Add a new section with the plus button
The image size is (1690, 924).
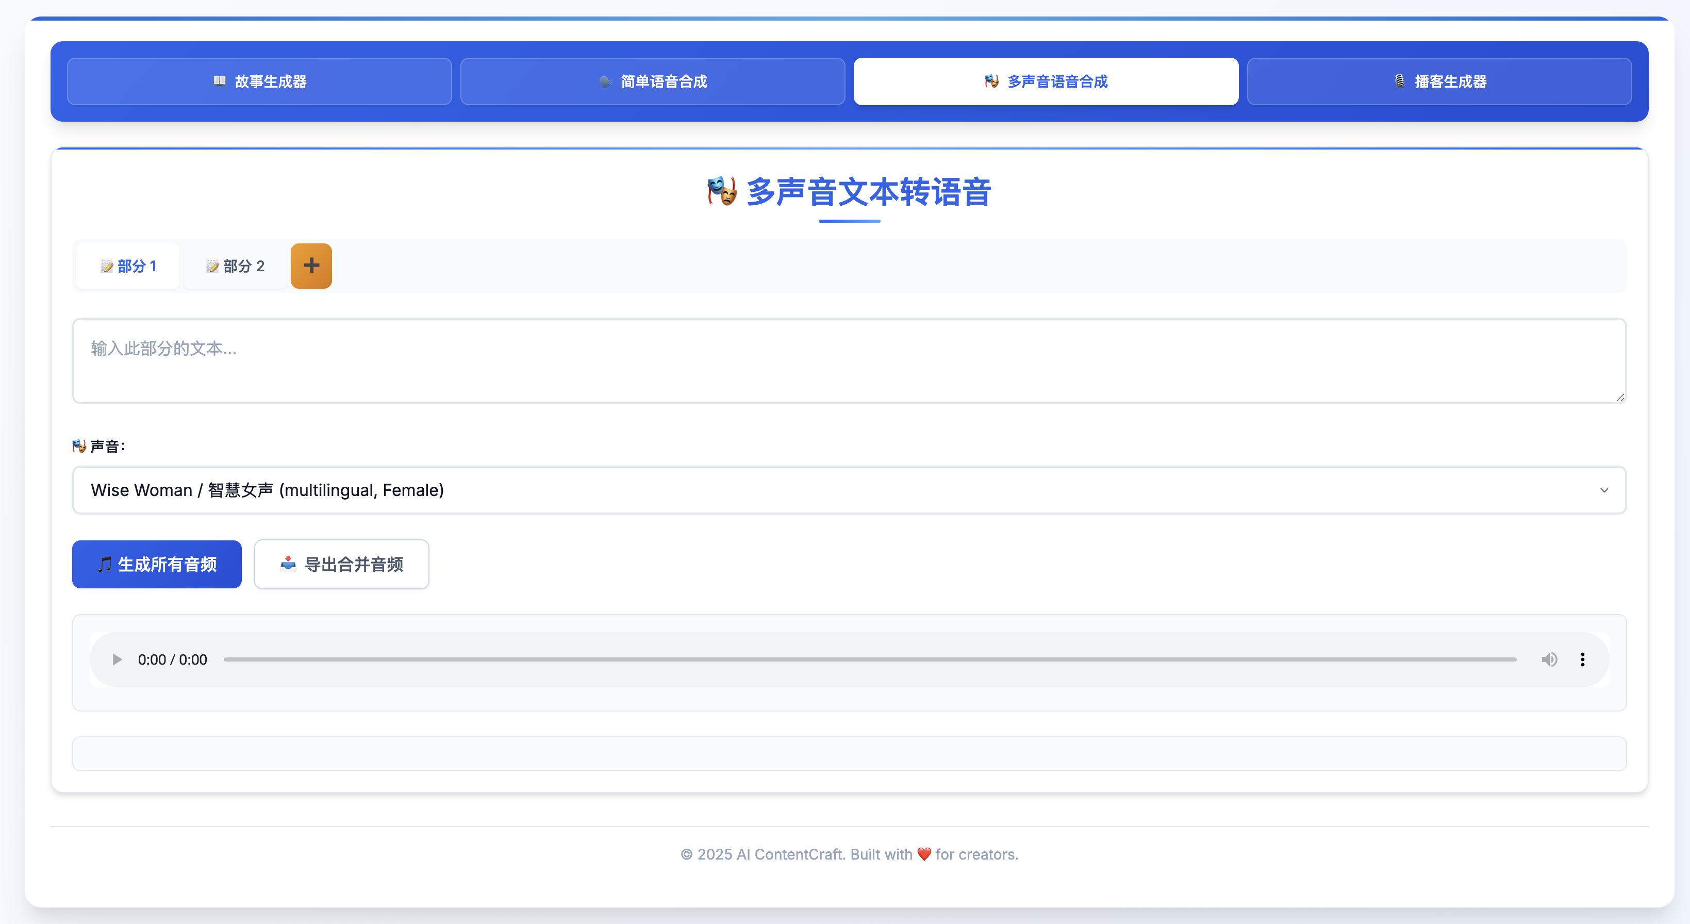(x=311, y=266)
